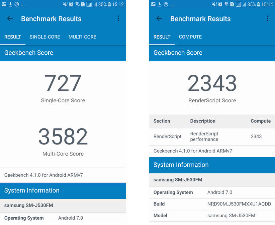Switch to the SINGLE-CORE tab
275x225 pixels.
45,37
